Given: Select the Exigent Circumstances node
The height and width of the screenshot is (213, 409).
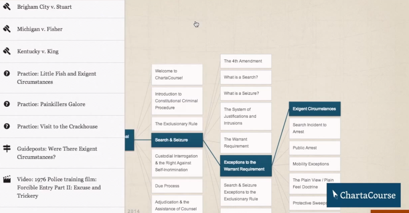Looking at the screenshot, I should (314, 109).
